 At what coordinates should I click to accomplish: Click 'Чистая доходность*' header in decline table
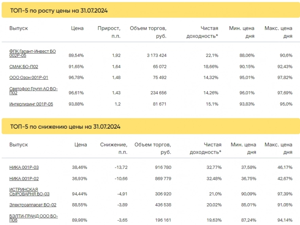tap(206, 149)
